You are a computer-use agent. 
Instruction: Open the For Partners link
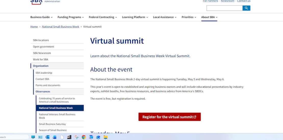(210, 1)
